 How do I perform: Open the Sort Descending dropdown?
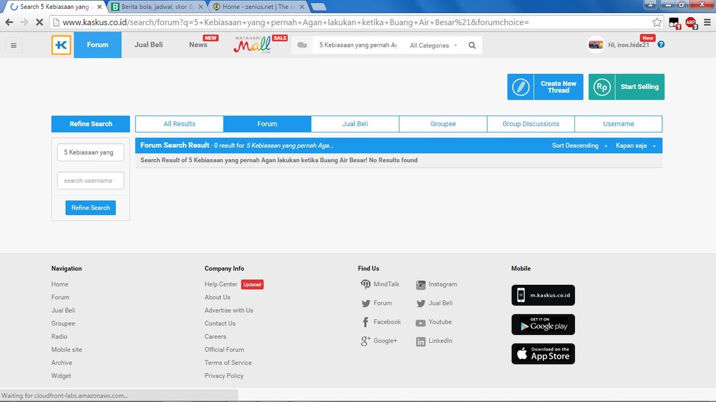point(580,146)
